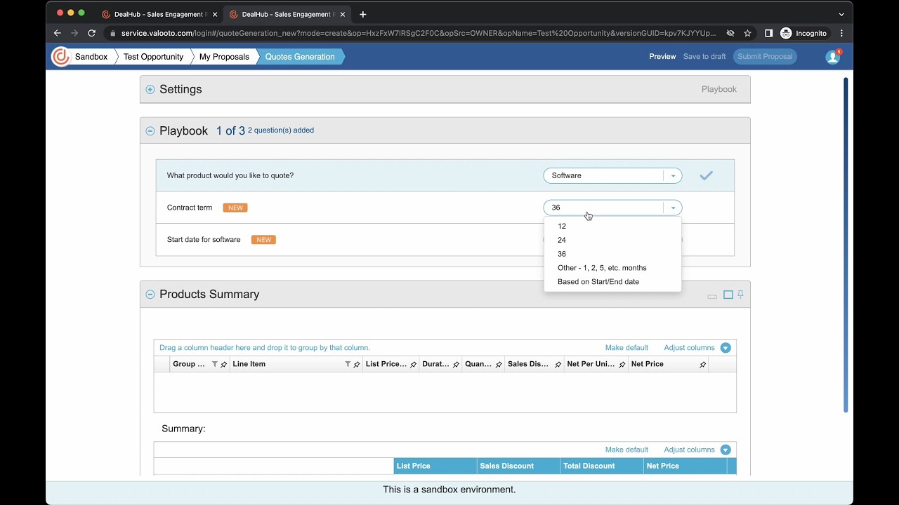Open the tab search chevron
The image size is (899, 505).
point(841,14)
